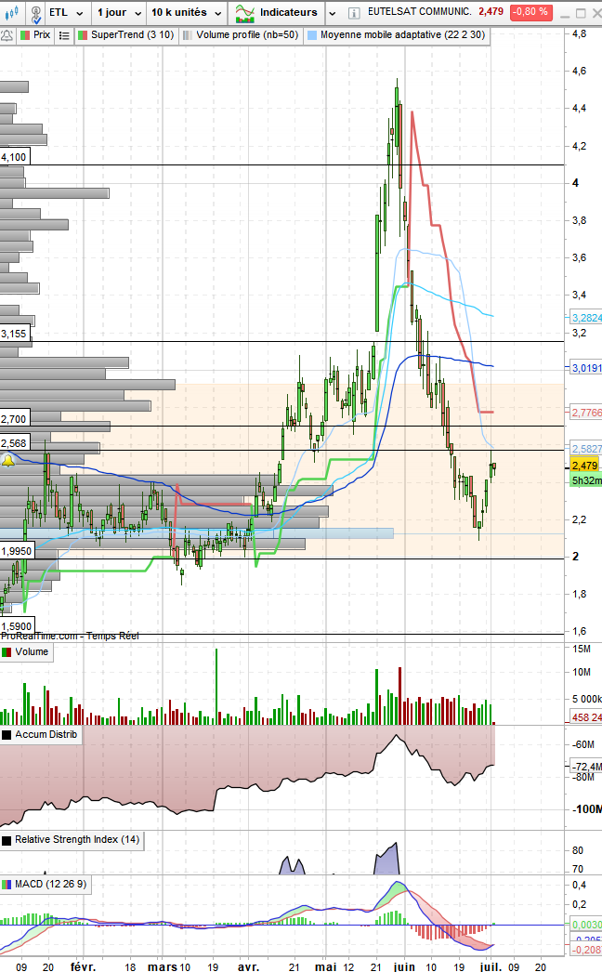Click the 5h32m countdown tag
Screen dimensions: 602x972
586,480
